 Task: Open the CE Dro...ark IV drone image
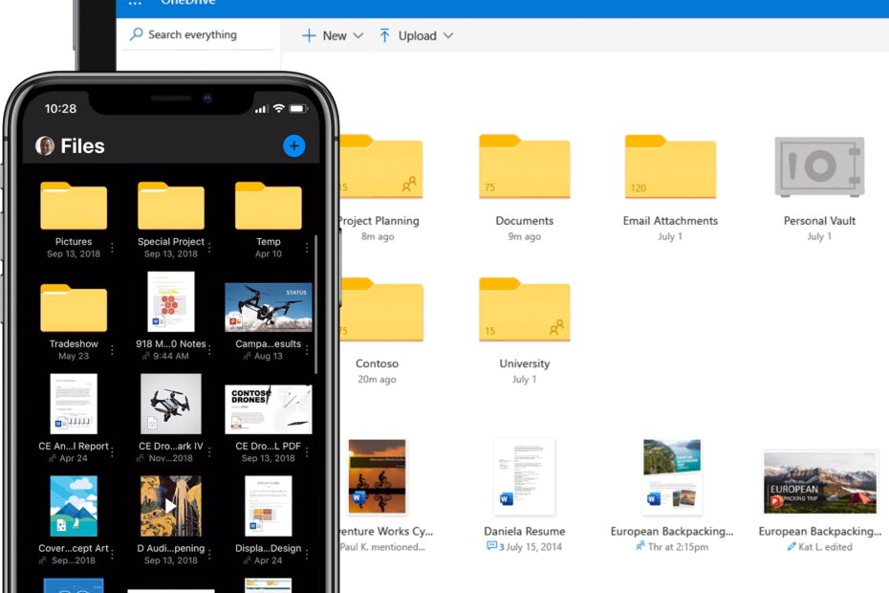pos(171,404)
